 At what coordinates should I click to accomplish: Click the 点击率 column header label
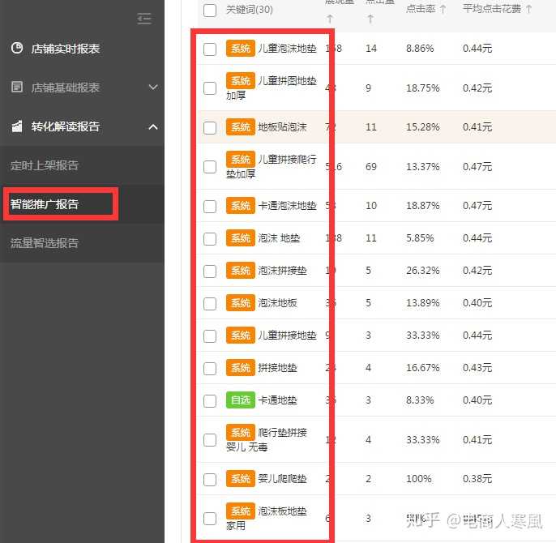[421, 9]
